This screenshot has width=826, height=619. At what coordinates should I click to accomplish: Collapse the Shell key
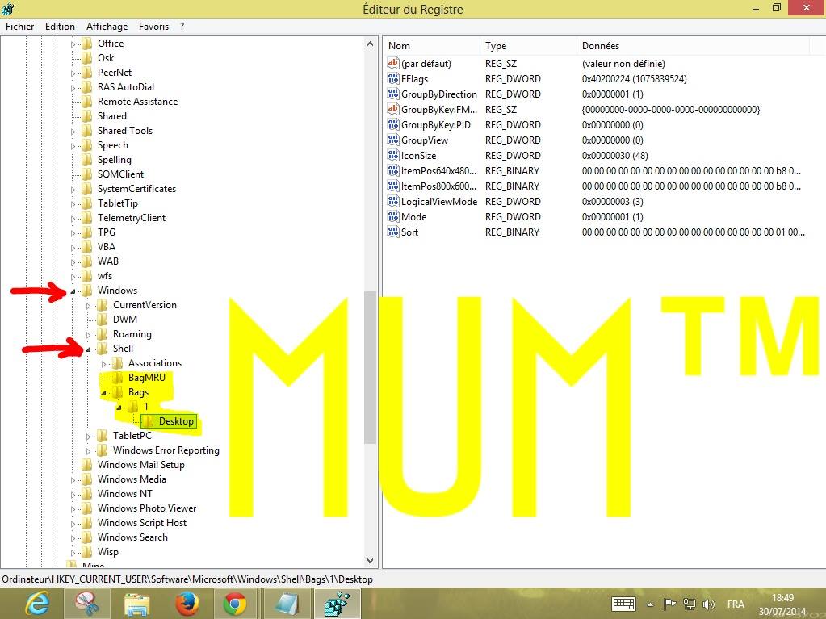pos(88,349)
